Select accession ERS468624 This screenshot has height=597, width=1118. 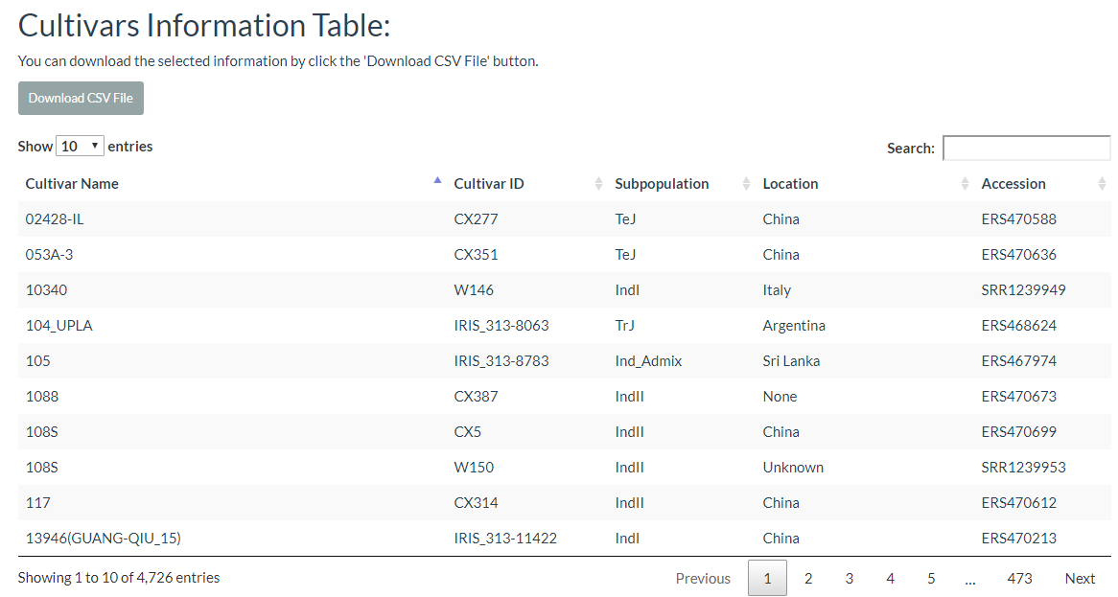tap(1018, 326)
